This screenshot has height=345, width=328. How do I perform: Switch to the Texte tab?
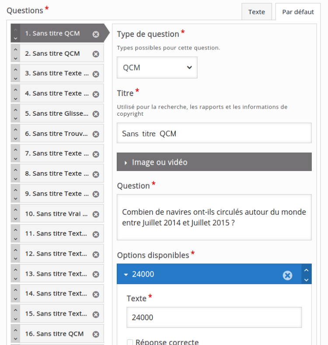pyautogui.click(x=256, y=12)
